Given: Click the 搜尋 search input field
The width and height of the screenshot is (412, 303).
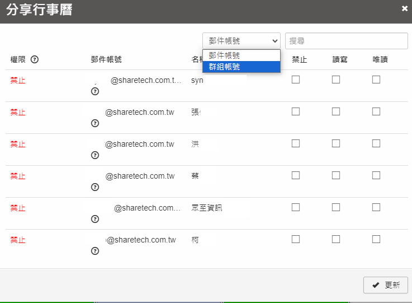Looking at the screenshot, I should click(347, 41).
